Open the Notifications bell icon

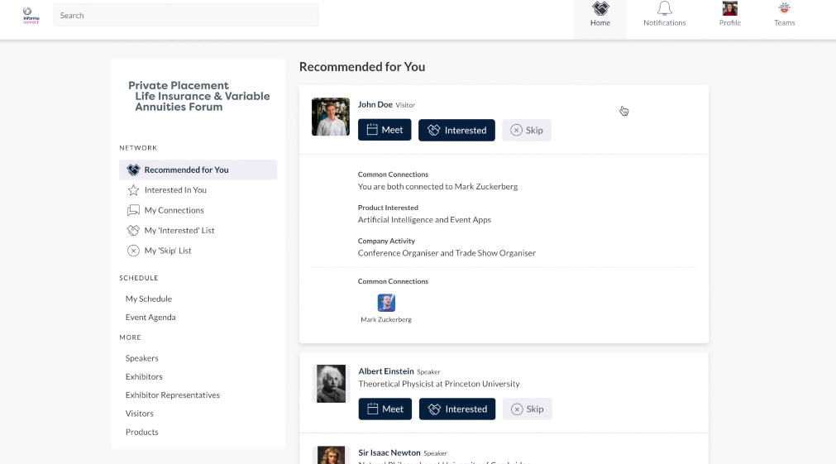click(664, 9)
